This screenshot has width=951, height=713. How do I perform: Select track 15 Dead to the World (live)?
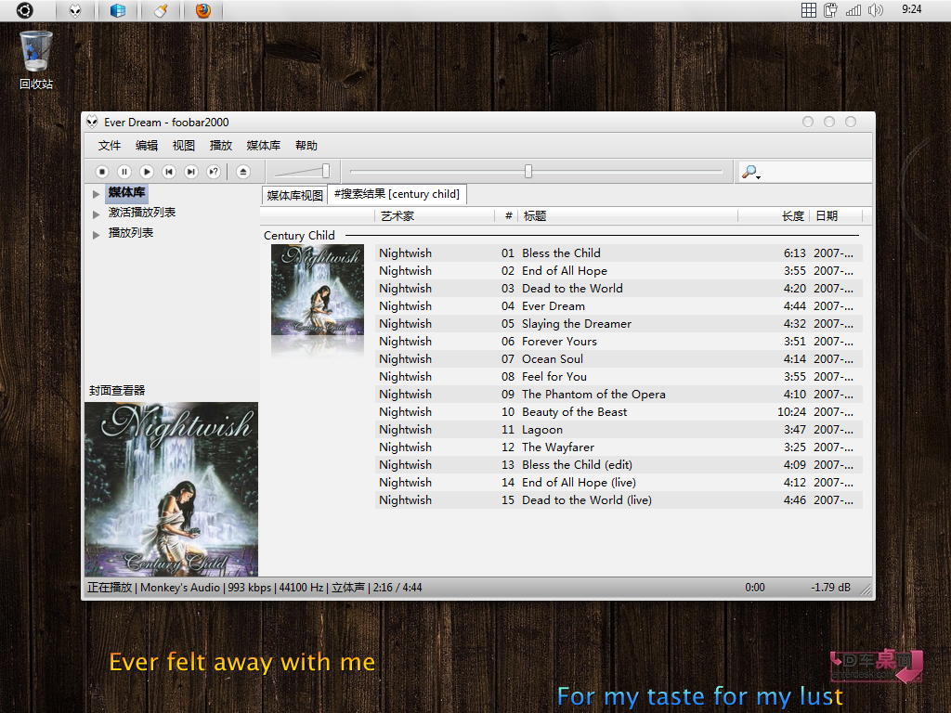click(x=619, y=499)
